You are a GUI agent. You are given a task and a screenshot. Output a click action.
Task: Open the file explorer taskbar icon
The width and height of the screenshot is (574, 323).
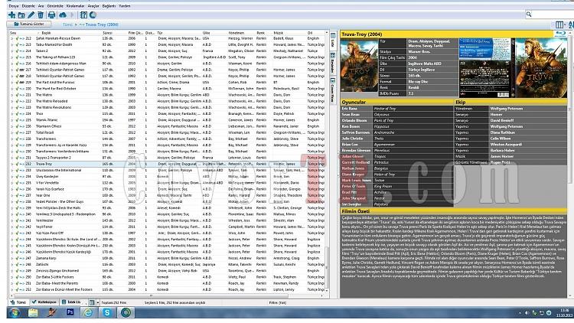[x=33, y=313]
